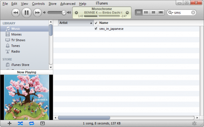Image resolution: width=204 pixels, height=127 pixels.
Task: Click the Monochrome song title in display
Action: tap(102, 9)
